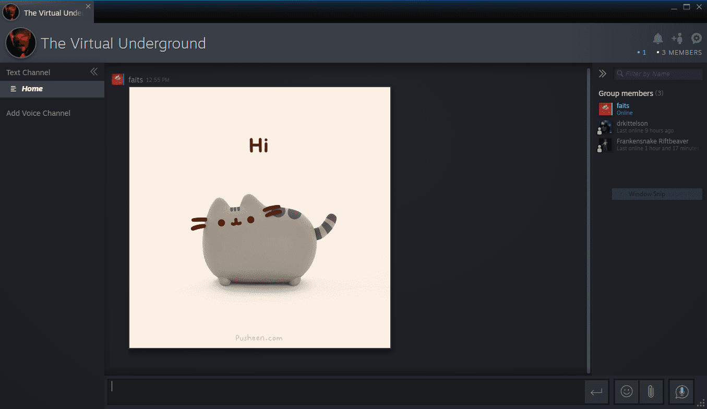
Task: Click the large group avatar in the header
Action: 20,43
